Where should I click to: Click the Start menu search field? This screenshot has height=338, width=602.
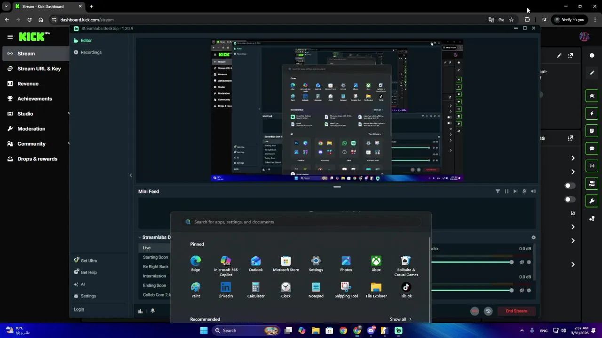click(x=301, y=222)
